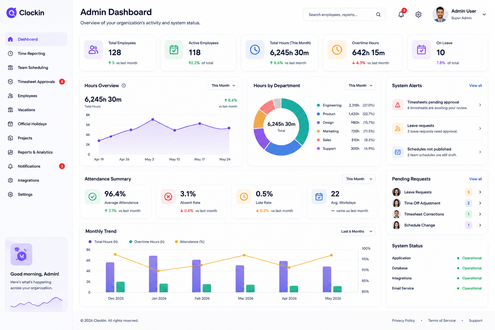
Task: Click the Jan 2026 Total Hours bar
Action: coord(153,274)
